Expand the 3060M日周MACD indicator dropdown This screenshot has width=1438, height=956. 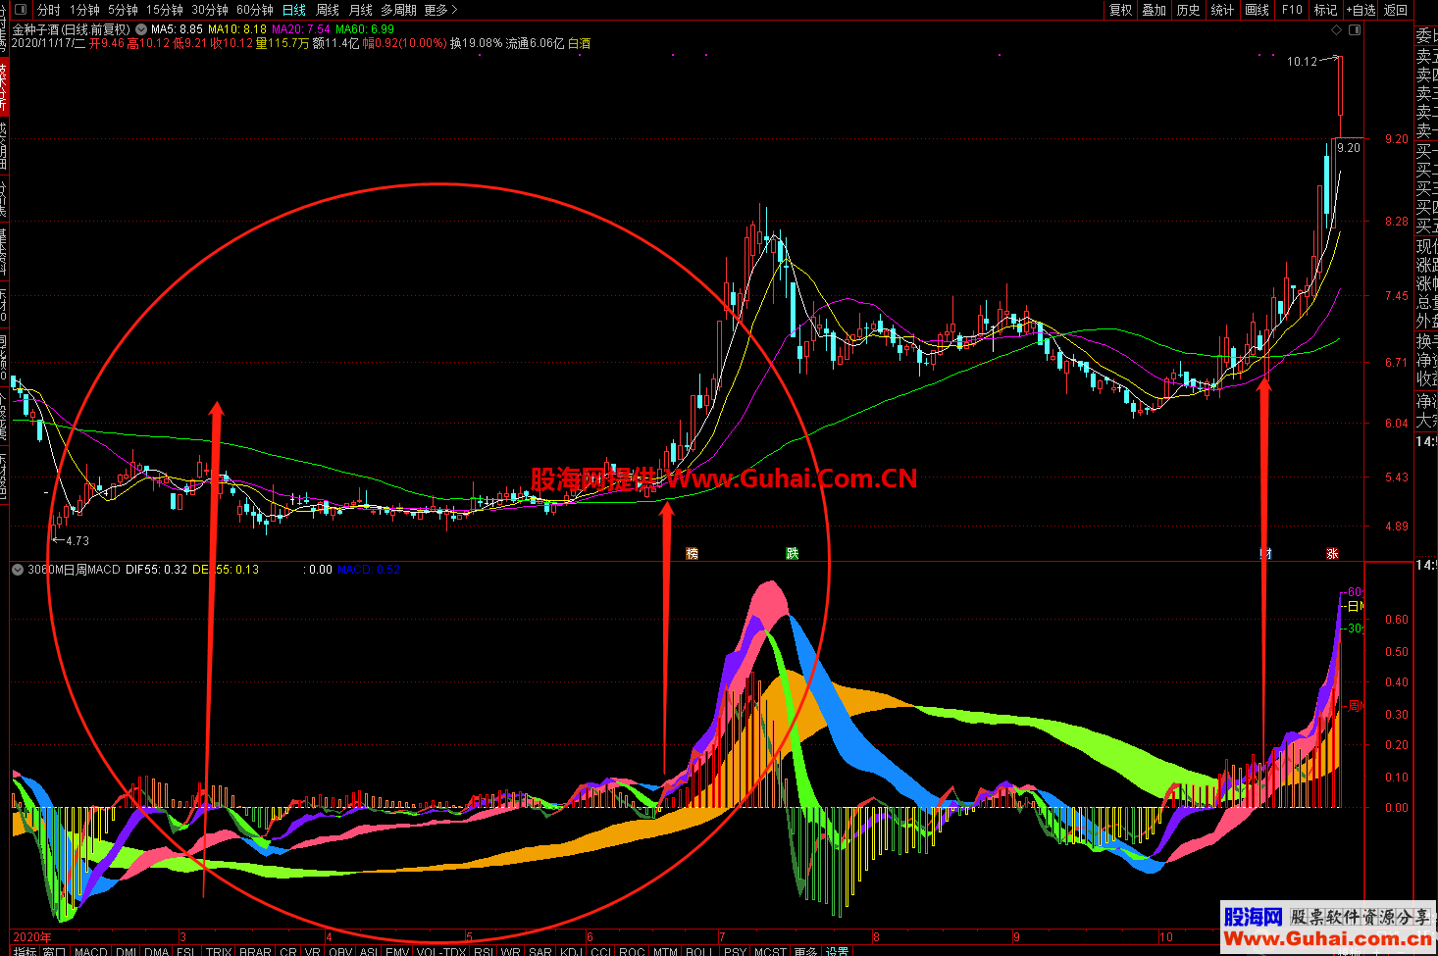coord(18,570)
